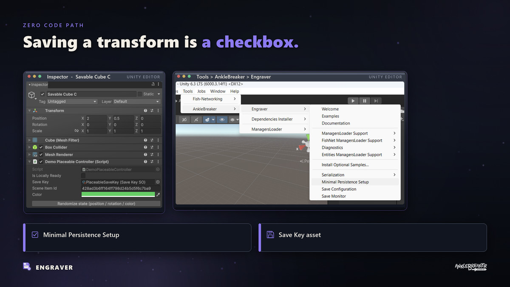Screen dimensions: 510x287
Task: Open Box Collider preset settings icon
Action: [x=152, y=148]
